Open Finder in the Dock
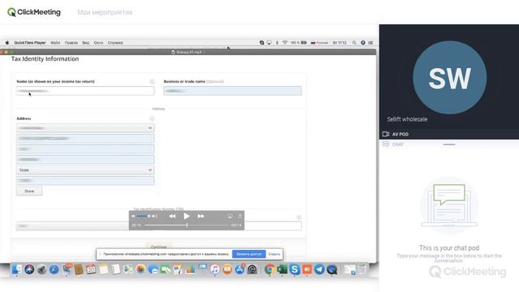The width and height of the screenshot is (519, 292). [x=16, y=269]
